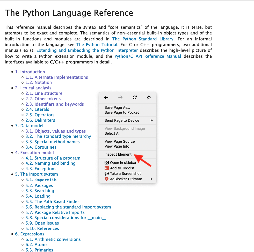Open 4.2. Naming and binding
Image resolution: width=254 pixels, height=252 pixels.
(x=50, y=163)
